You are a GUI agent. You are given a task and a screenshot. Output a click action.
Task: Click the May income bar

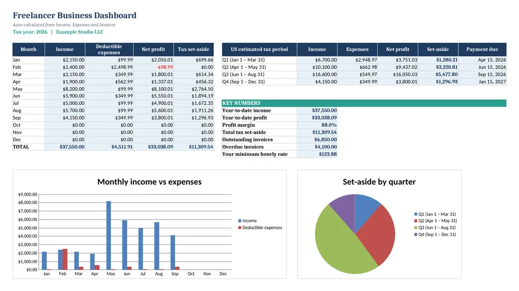click(108, 235)
